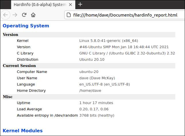Click the ubuntu-20 computer name value
Viewport: 185px width, 136px height.
tap(89, 72)
